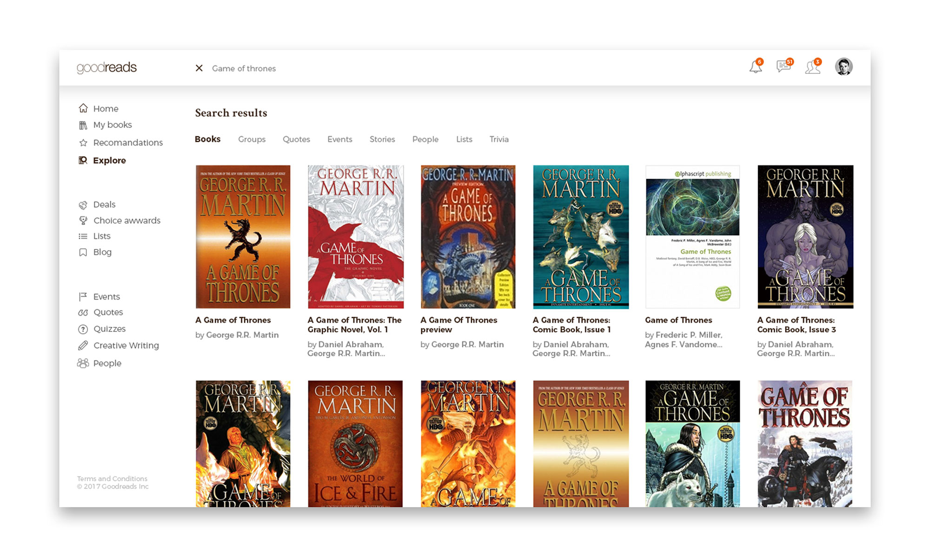Clear search with the X icon
Image resolution: width=930 pixels, height=558 pixels.
(x=199, y=68)
